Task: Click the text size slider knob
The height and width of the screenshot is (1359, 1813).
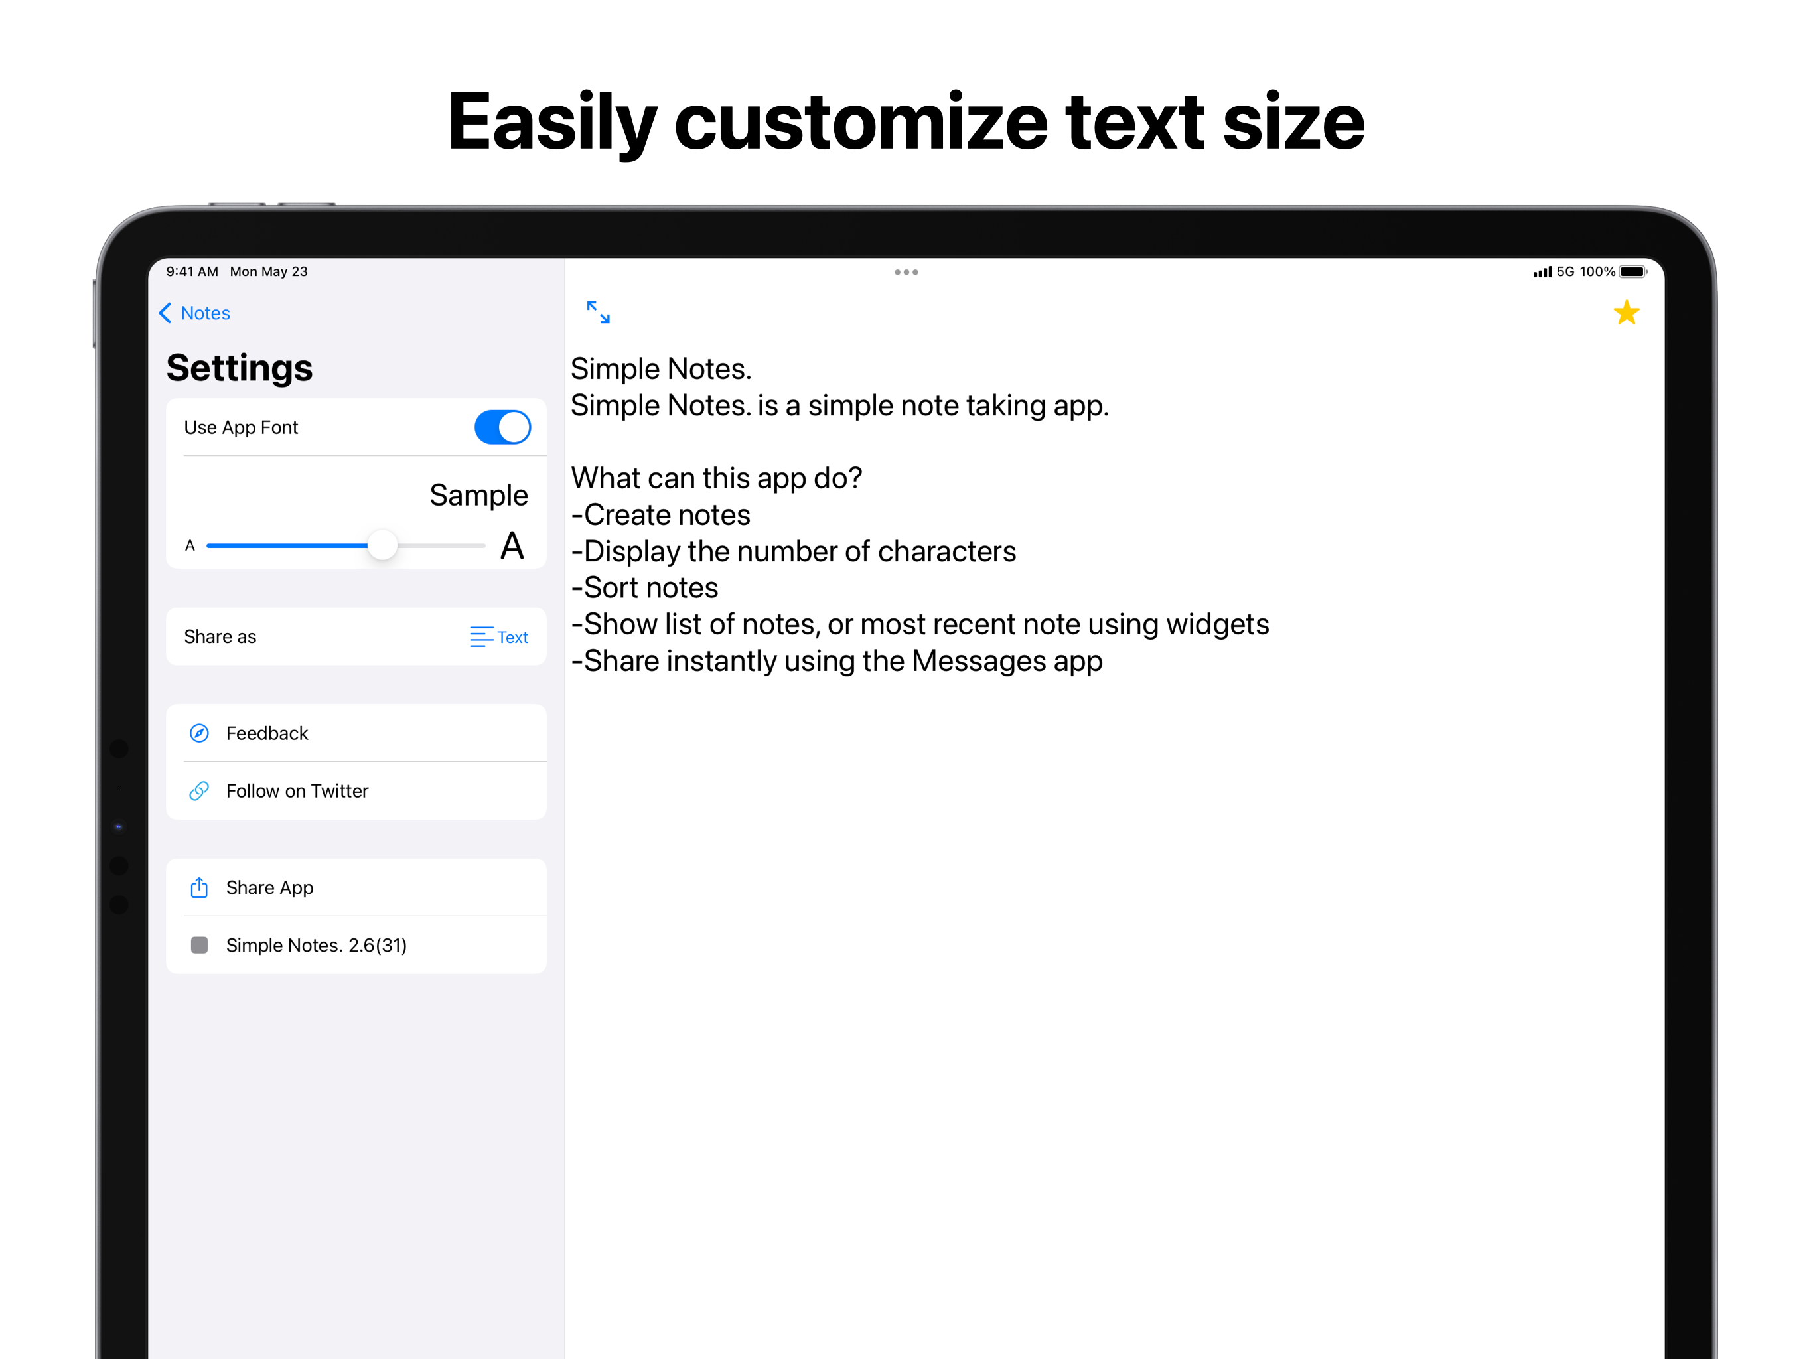Action: [382, 545]
